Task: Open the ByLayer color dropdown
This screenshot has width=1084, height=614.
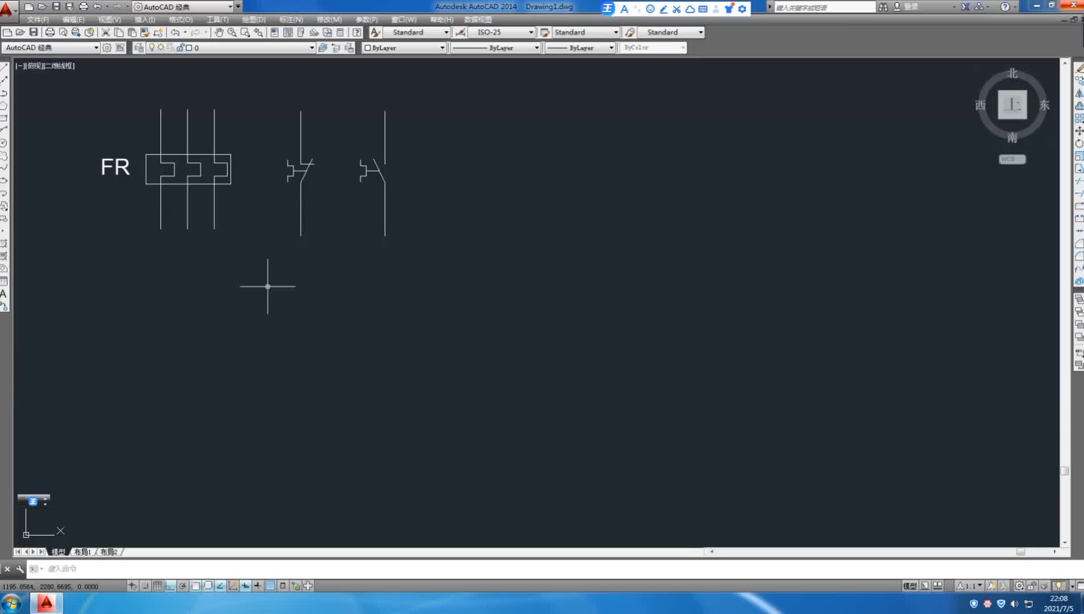Action: tap(442, 48)
